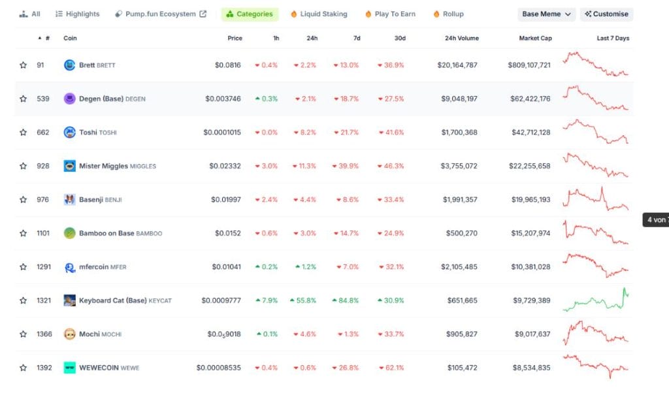
Task: Click the Bamboo on Base green logo
Action: point(69,233)
